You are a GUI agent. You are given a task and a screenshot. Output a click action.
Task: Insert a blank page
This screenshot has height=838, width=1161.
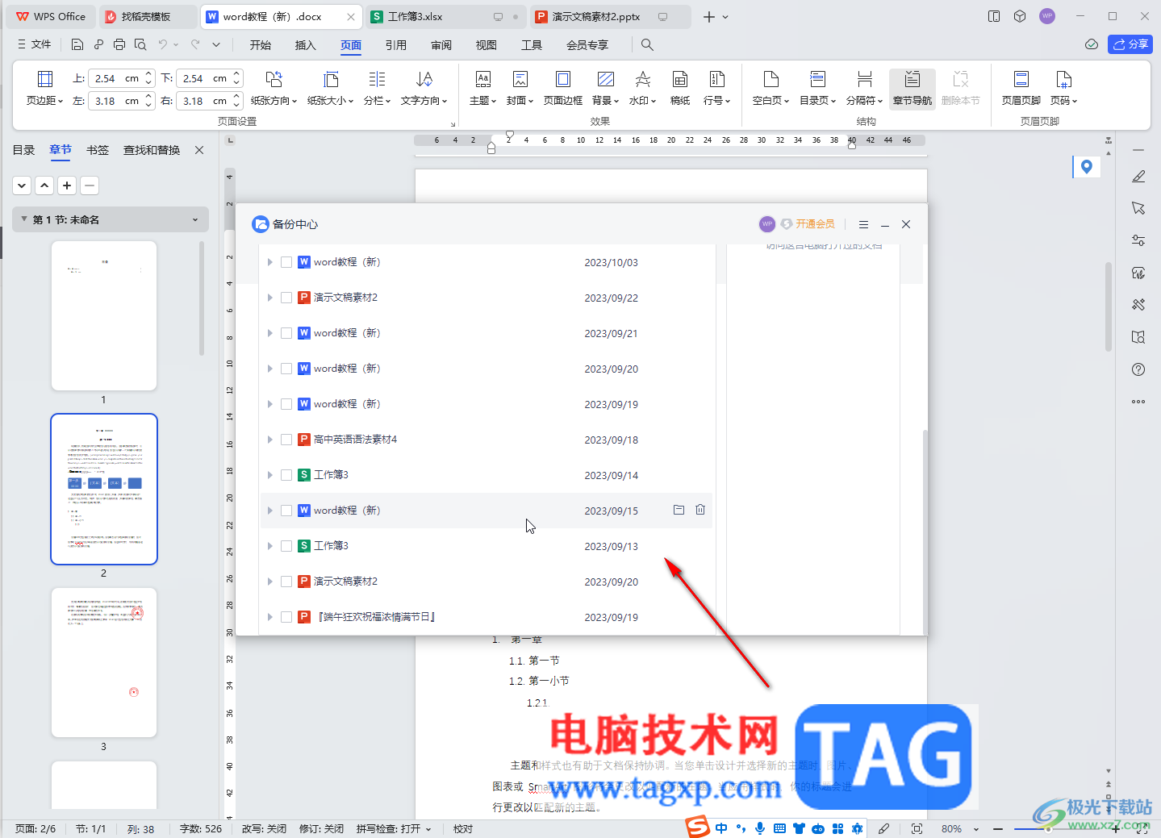click(771, 88)
